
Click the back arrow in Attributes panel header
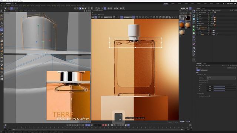[x=223, y=66]
